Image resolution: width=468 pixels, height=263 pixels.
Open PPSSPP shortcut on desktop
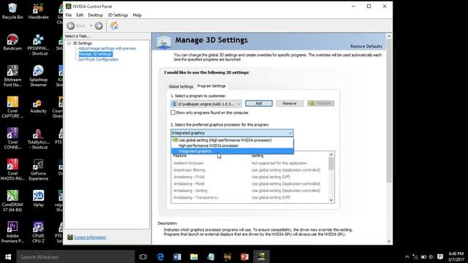tap(39, 45)
